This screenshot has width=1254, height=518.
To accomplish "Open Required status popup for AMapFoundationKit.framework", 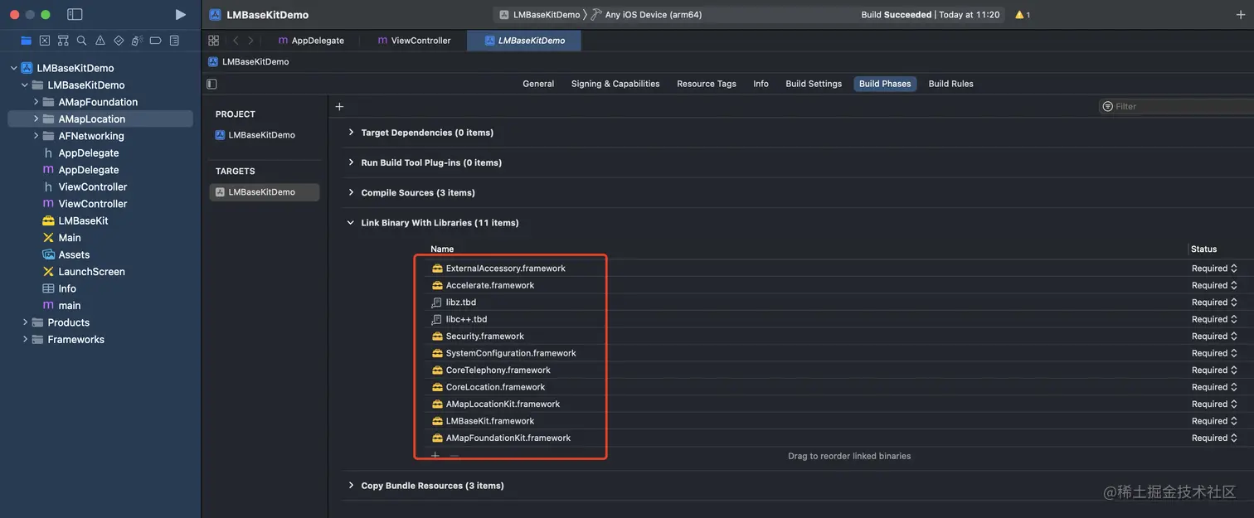I will tap(1214, 438).
